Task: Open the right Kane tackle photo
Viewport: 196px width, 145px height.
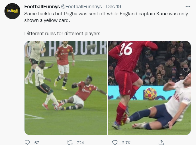Action: coord(149,88)
